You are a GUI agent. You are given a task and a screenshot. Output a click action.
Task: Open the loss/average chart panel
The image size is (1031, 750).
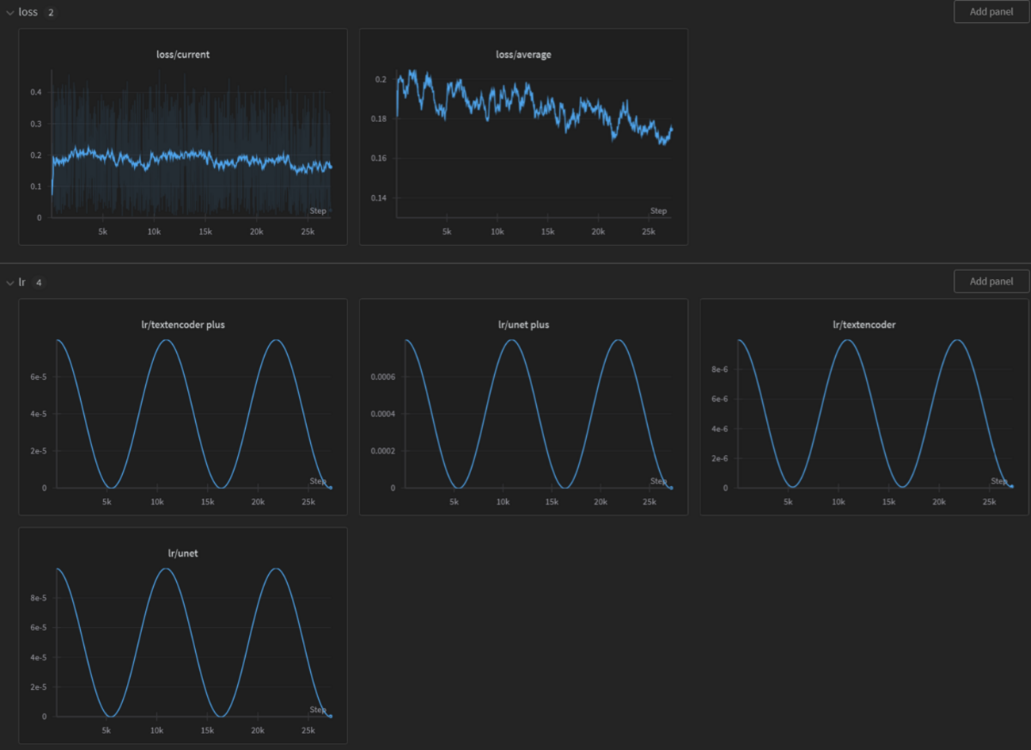click(x=523, y=137)
